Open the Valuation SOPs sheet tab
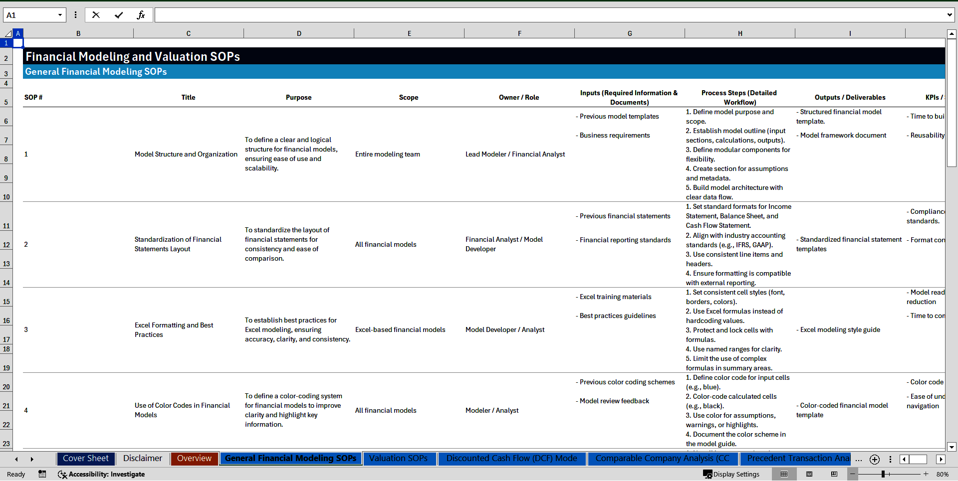Screen dimensions: 958x481 398,458
